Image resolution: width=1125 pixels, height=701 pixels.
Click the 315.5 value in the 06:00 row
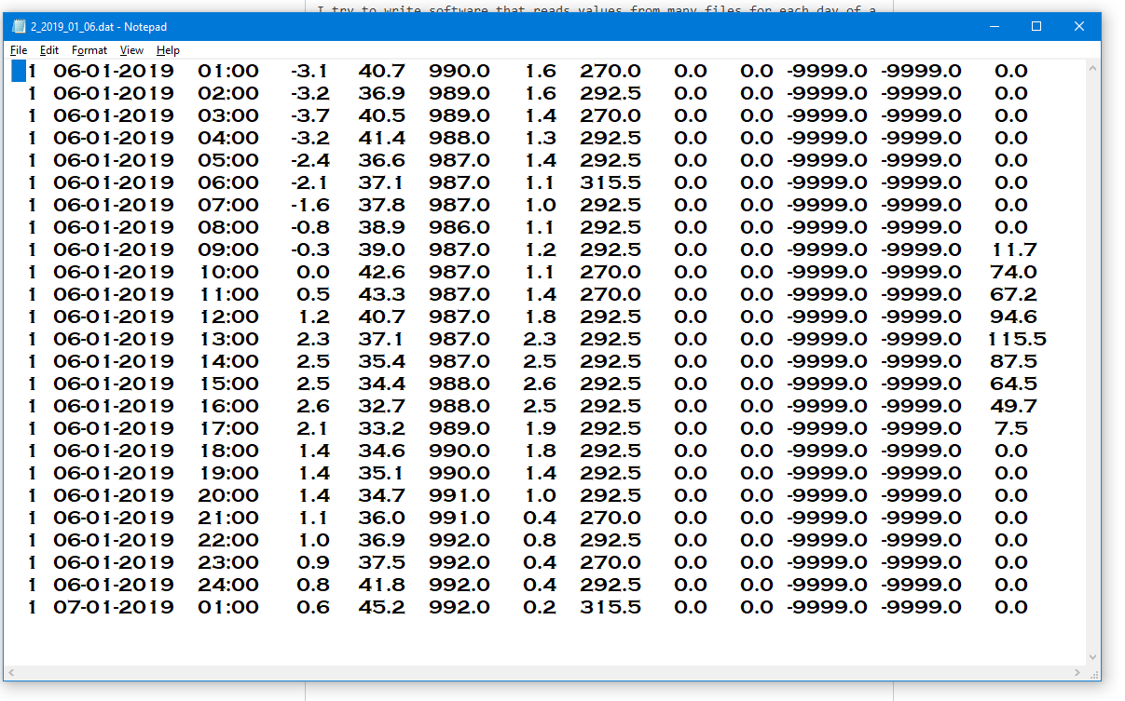click(x=610, y=183)
